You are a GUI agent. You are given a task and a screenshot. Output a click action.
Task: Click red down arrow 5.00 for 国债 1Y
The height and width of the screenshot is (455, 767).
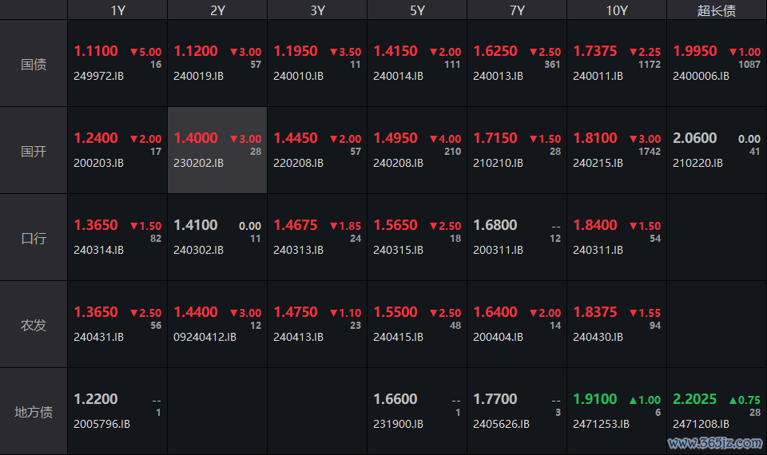tap(145, 52)
